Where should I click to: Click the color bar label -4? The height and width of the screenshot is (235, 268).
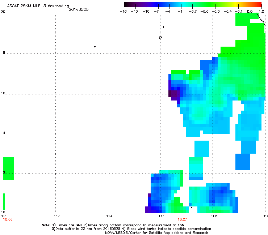point(168,12)
